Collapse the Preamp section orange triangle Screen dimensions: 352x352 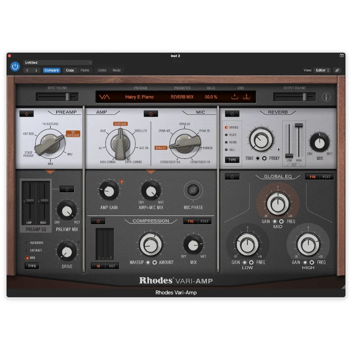click(50, 172)
